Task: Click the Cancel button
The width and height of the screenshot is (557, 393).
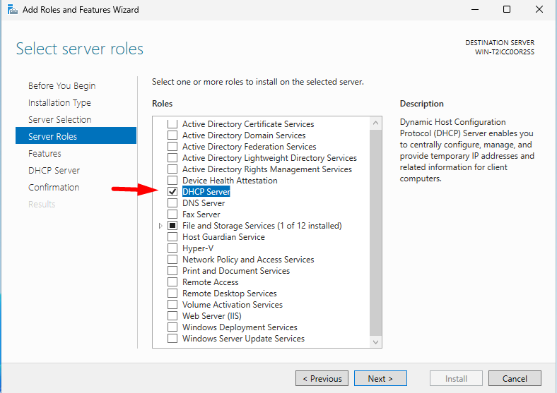Action: pyautogui.click(x=515, y=378)
